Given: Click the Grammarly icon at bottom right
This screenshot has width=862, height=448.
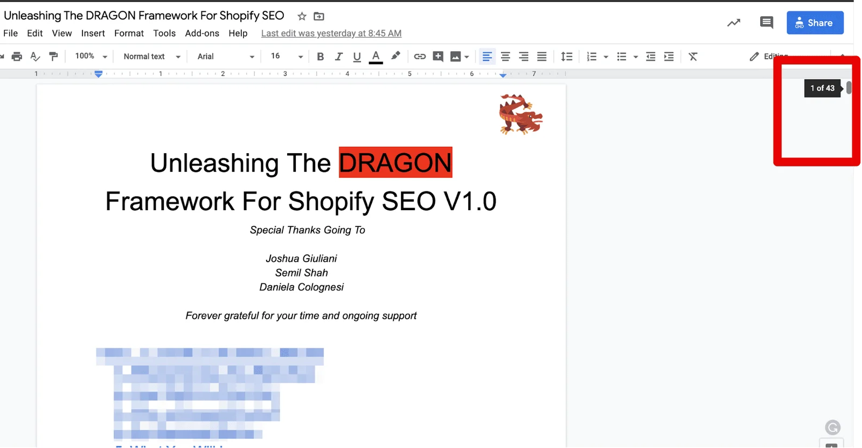Looking at the screenshot, I should coord(833,428).
